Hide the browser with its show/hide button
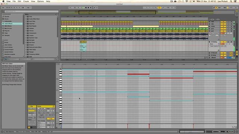 (2, 11)
